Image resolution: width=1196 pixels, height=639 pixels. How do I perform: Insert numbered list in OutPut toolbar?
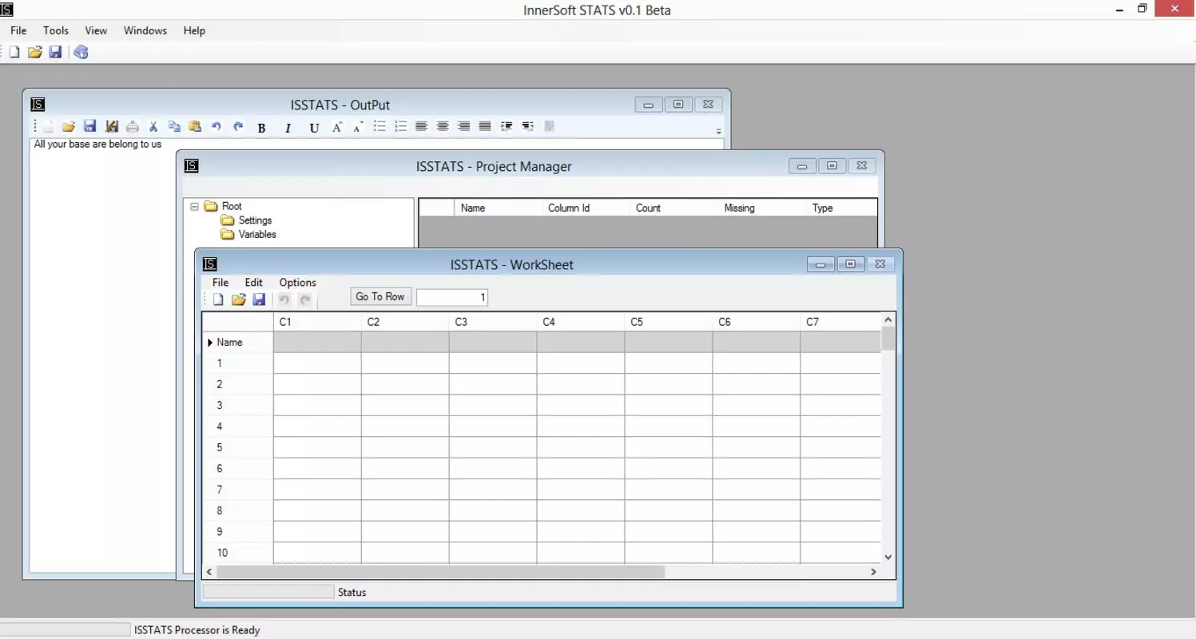pyautogui.click(x=401, y=126)
